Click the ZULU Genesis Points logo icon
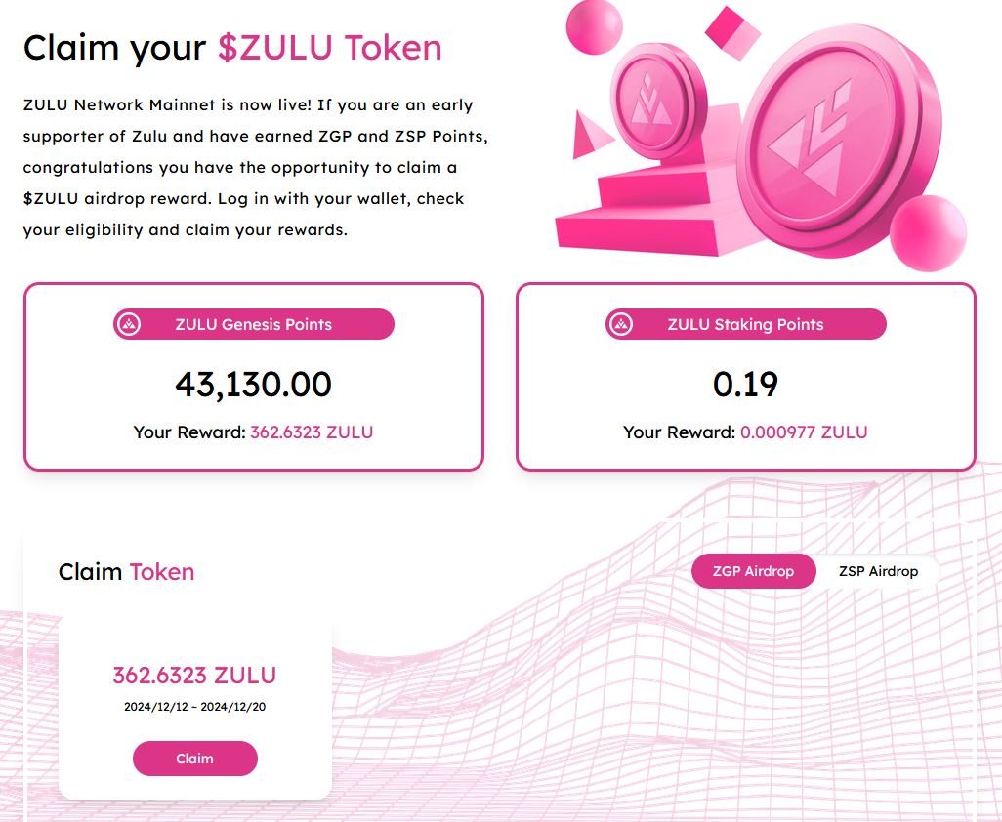 coord(128,325)
